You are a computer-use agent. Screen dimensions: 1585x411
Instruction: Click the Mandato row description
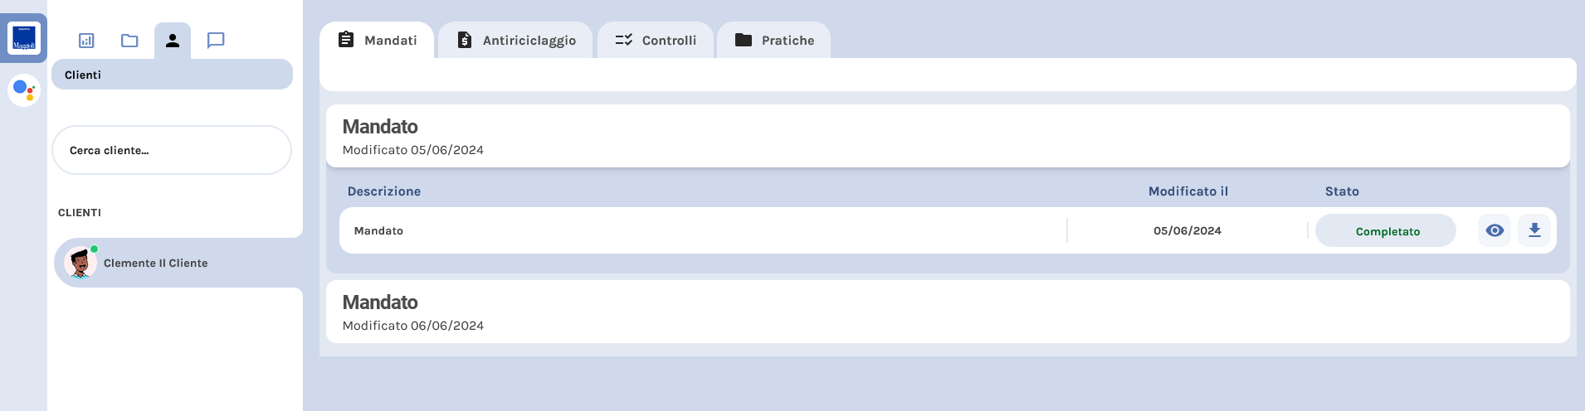click(378, 230)
